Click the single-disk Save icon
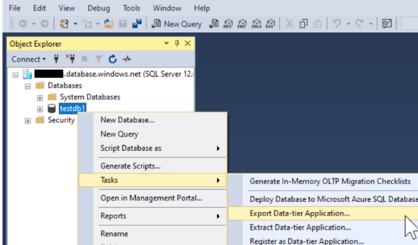The width and height of the screenshot is (418, 245). (x=123, y=24)
